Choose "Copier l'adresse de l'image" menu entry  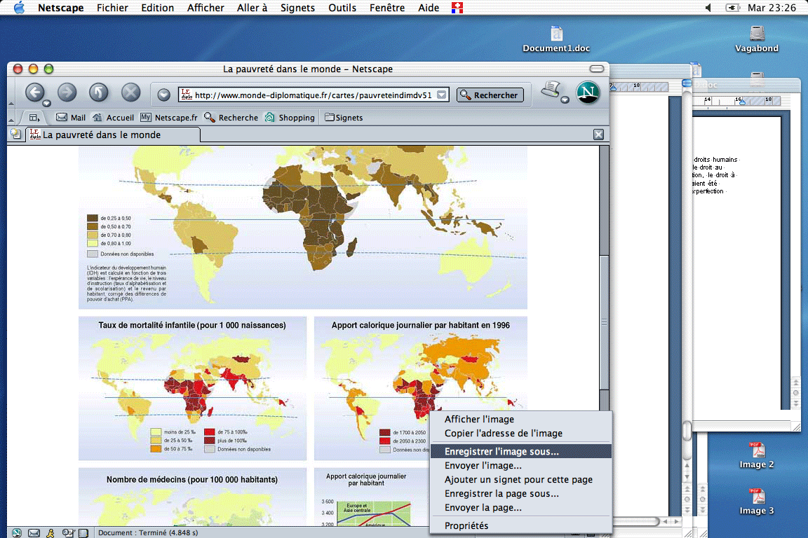[503, 434]
